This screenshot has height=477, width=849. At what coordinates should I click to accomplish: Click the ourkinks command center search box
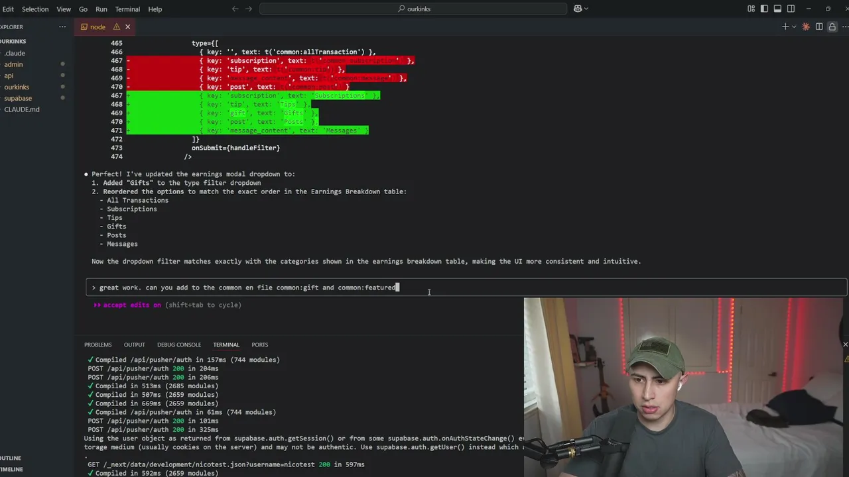click(413, 9)
